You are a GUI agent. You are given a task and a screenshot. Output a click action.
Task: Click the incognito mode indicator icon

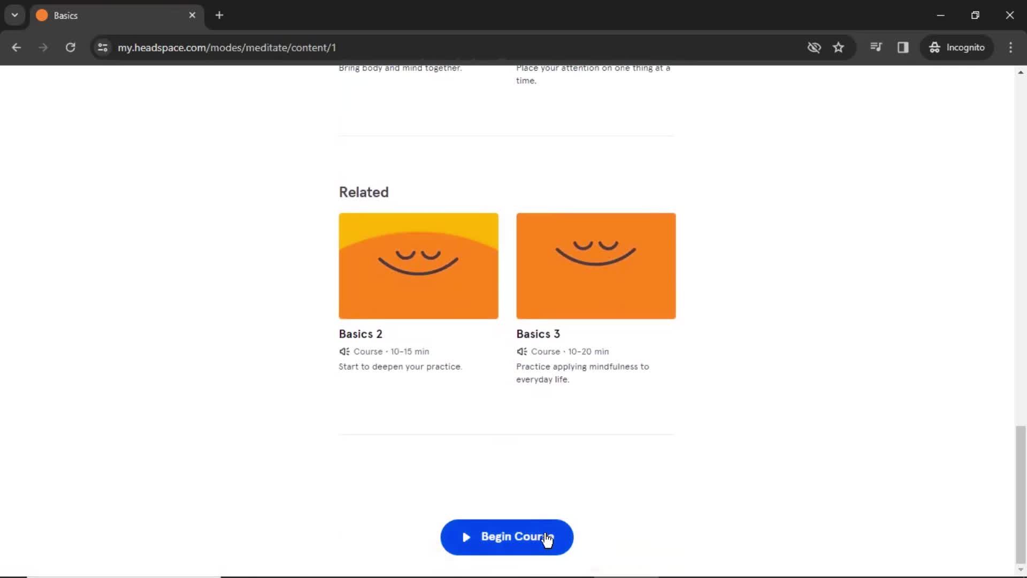[x=934, y=47]
